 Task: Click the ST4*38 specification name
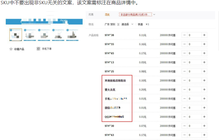point(109,35)
